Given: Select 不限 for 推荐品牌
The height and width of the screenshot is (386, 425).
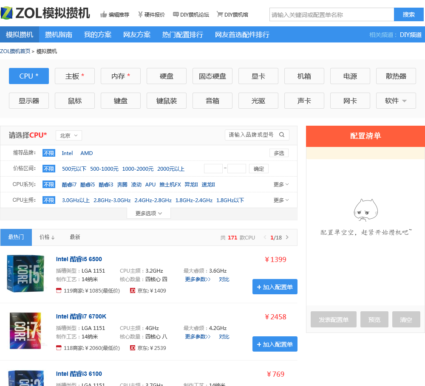Looking at the screenshot, I should [x=49, y=153].
